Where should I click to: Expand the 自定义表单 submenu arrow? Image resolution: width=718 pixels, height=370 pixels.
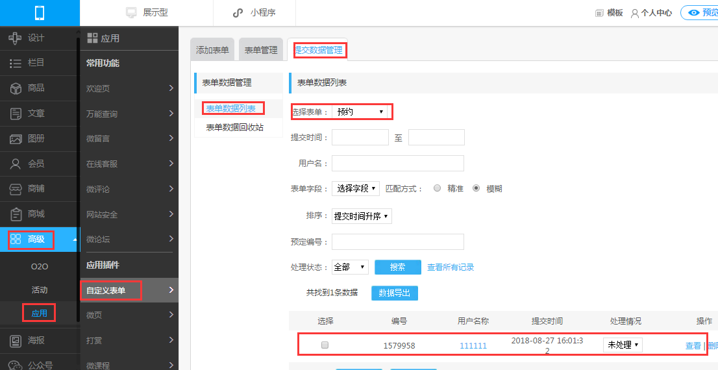(x=171, y=290)
